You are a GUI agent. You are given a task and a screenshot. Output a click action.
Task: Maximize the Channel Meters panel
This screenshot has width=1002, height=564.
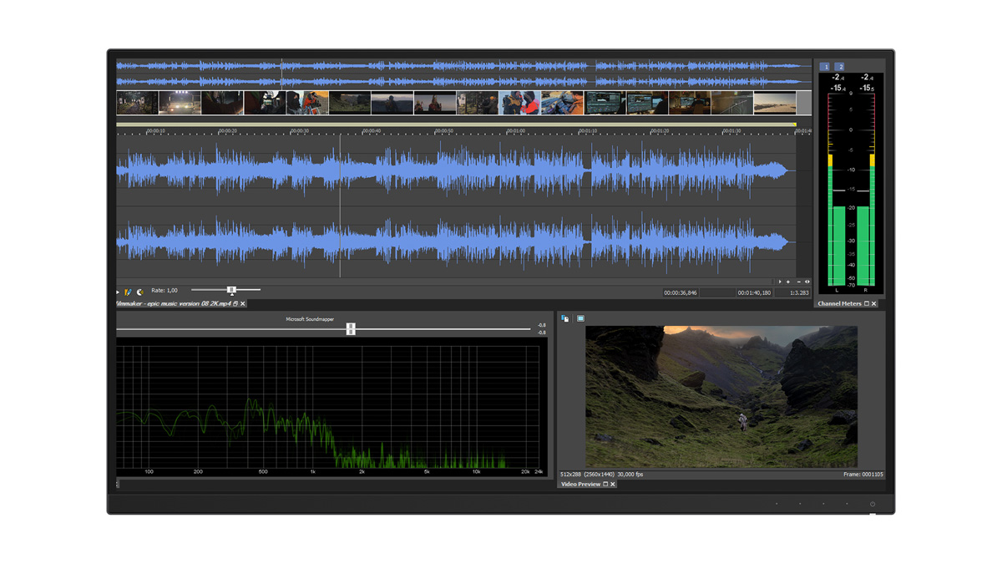click(x=867, y=304)
